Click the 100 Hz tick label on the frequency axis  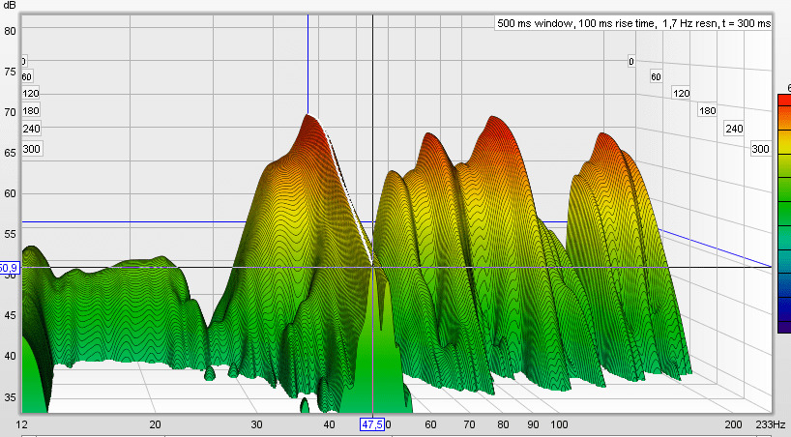point(558,424)
